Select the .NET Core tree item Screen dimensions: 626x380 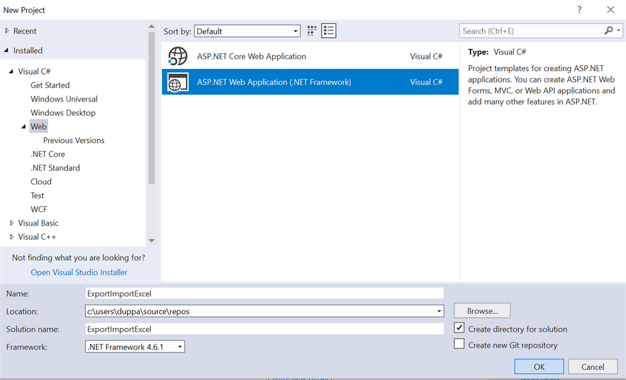(47, 153)
